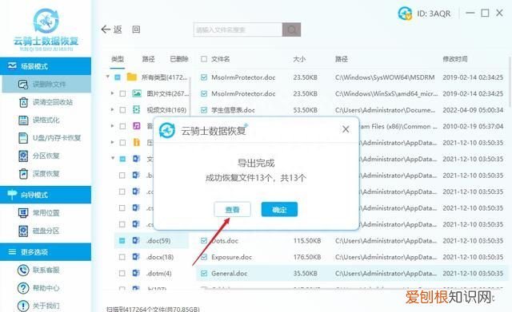The image size is (512, 312).
Task: Expand the audio files tree node
Action: coord(112,126)
